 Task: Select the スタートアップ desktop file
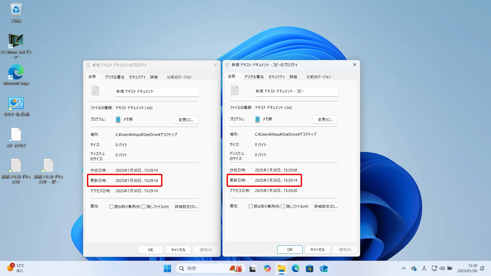click(16, 137)
